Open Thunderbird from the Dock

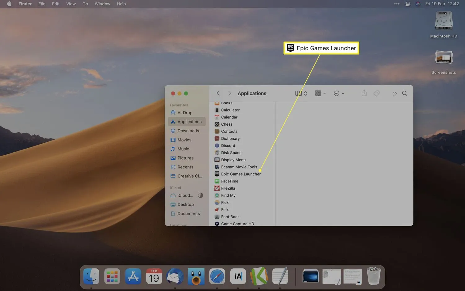[x=175, y=276]
